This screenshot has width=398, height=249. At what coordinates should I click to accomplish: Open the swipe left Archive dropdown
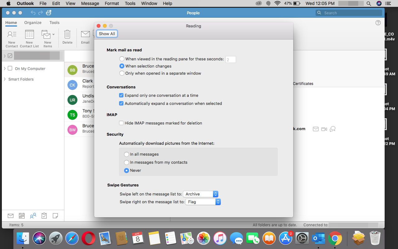201,194
